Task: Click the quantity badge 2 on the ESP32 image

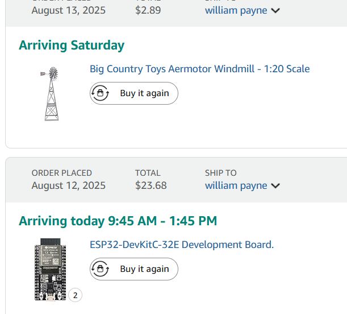Action: (75, 295)
